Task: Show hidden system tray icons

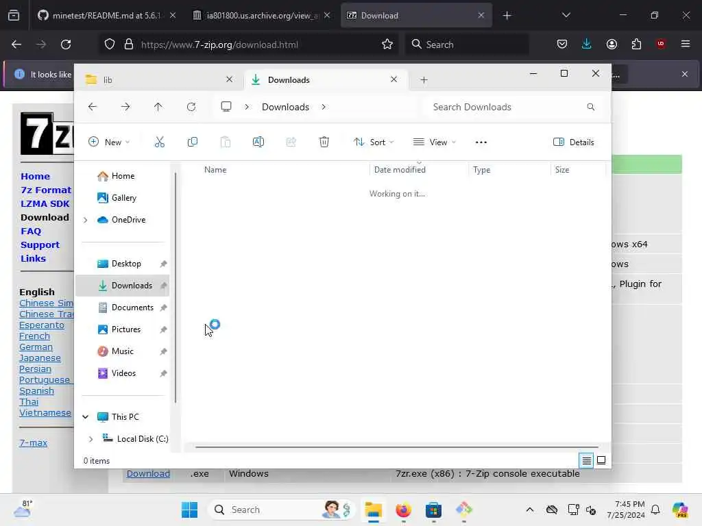Action: pyautogui.click(x=530, y=510)
